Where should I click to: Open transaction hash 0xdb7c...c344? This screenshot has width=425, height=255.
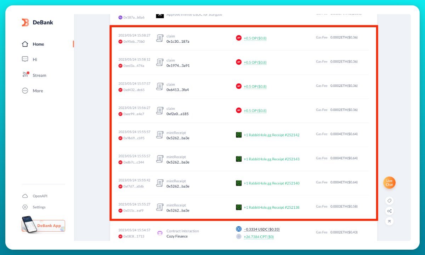(134, 162)
